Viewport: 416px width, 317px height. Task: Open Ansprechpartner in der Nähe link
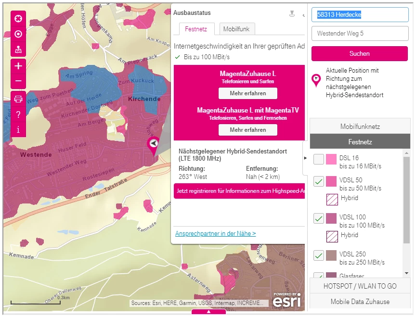pos(215,233)
